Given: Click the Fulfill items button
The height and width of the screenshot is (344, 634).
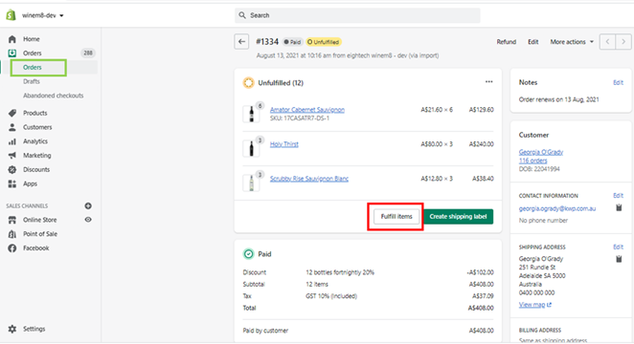Looking at the screenshot, I should tap(396, 217).
